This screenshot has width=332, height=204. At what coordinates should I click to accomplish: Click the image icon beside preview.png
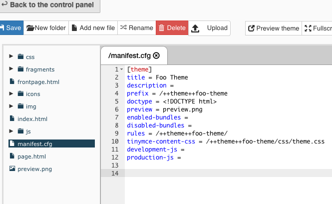click(12, 168)
